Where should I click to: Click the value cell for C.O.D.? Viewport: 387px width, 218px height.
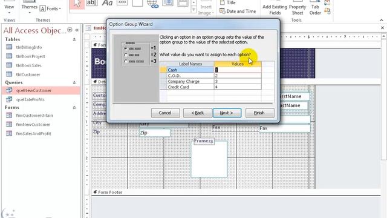coord(238,76)
